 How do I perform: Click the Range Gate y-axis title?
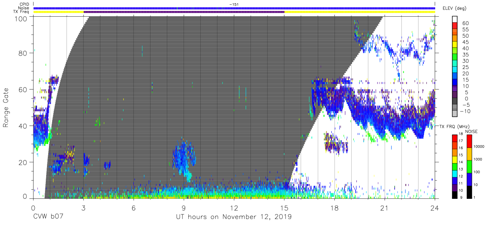tap(6, 107)
